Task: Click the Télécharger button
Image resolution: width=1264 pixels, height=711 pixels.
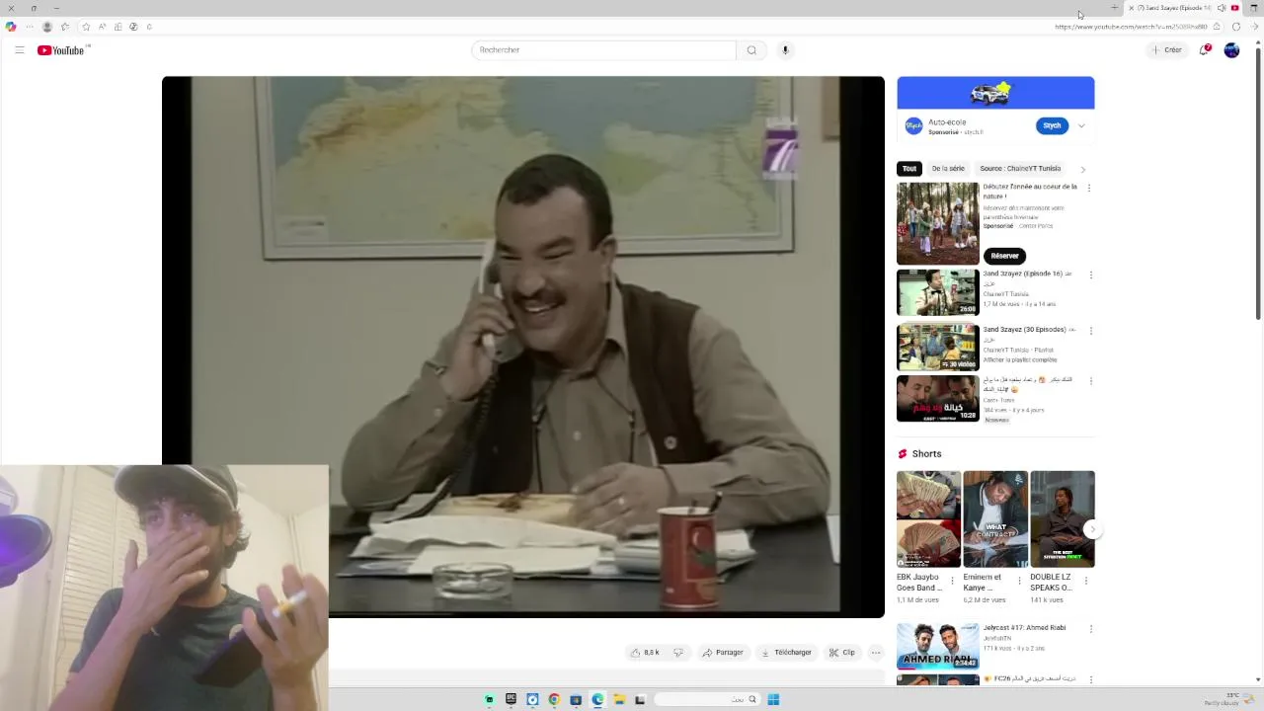Action: [786, 653]
